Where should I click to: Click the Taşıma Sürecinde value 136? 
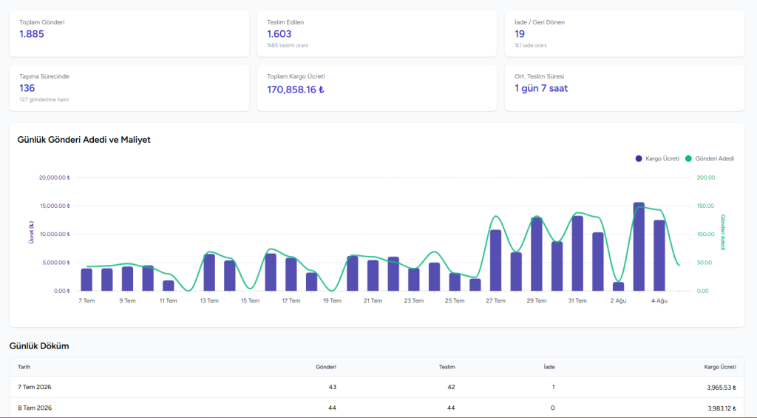coord(27,88)
